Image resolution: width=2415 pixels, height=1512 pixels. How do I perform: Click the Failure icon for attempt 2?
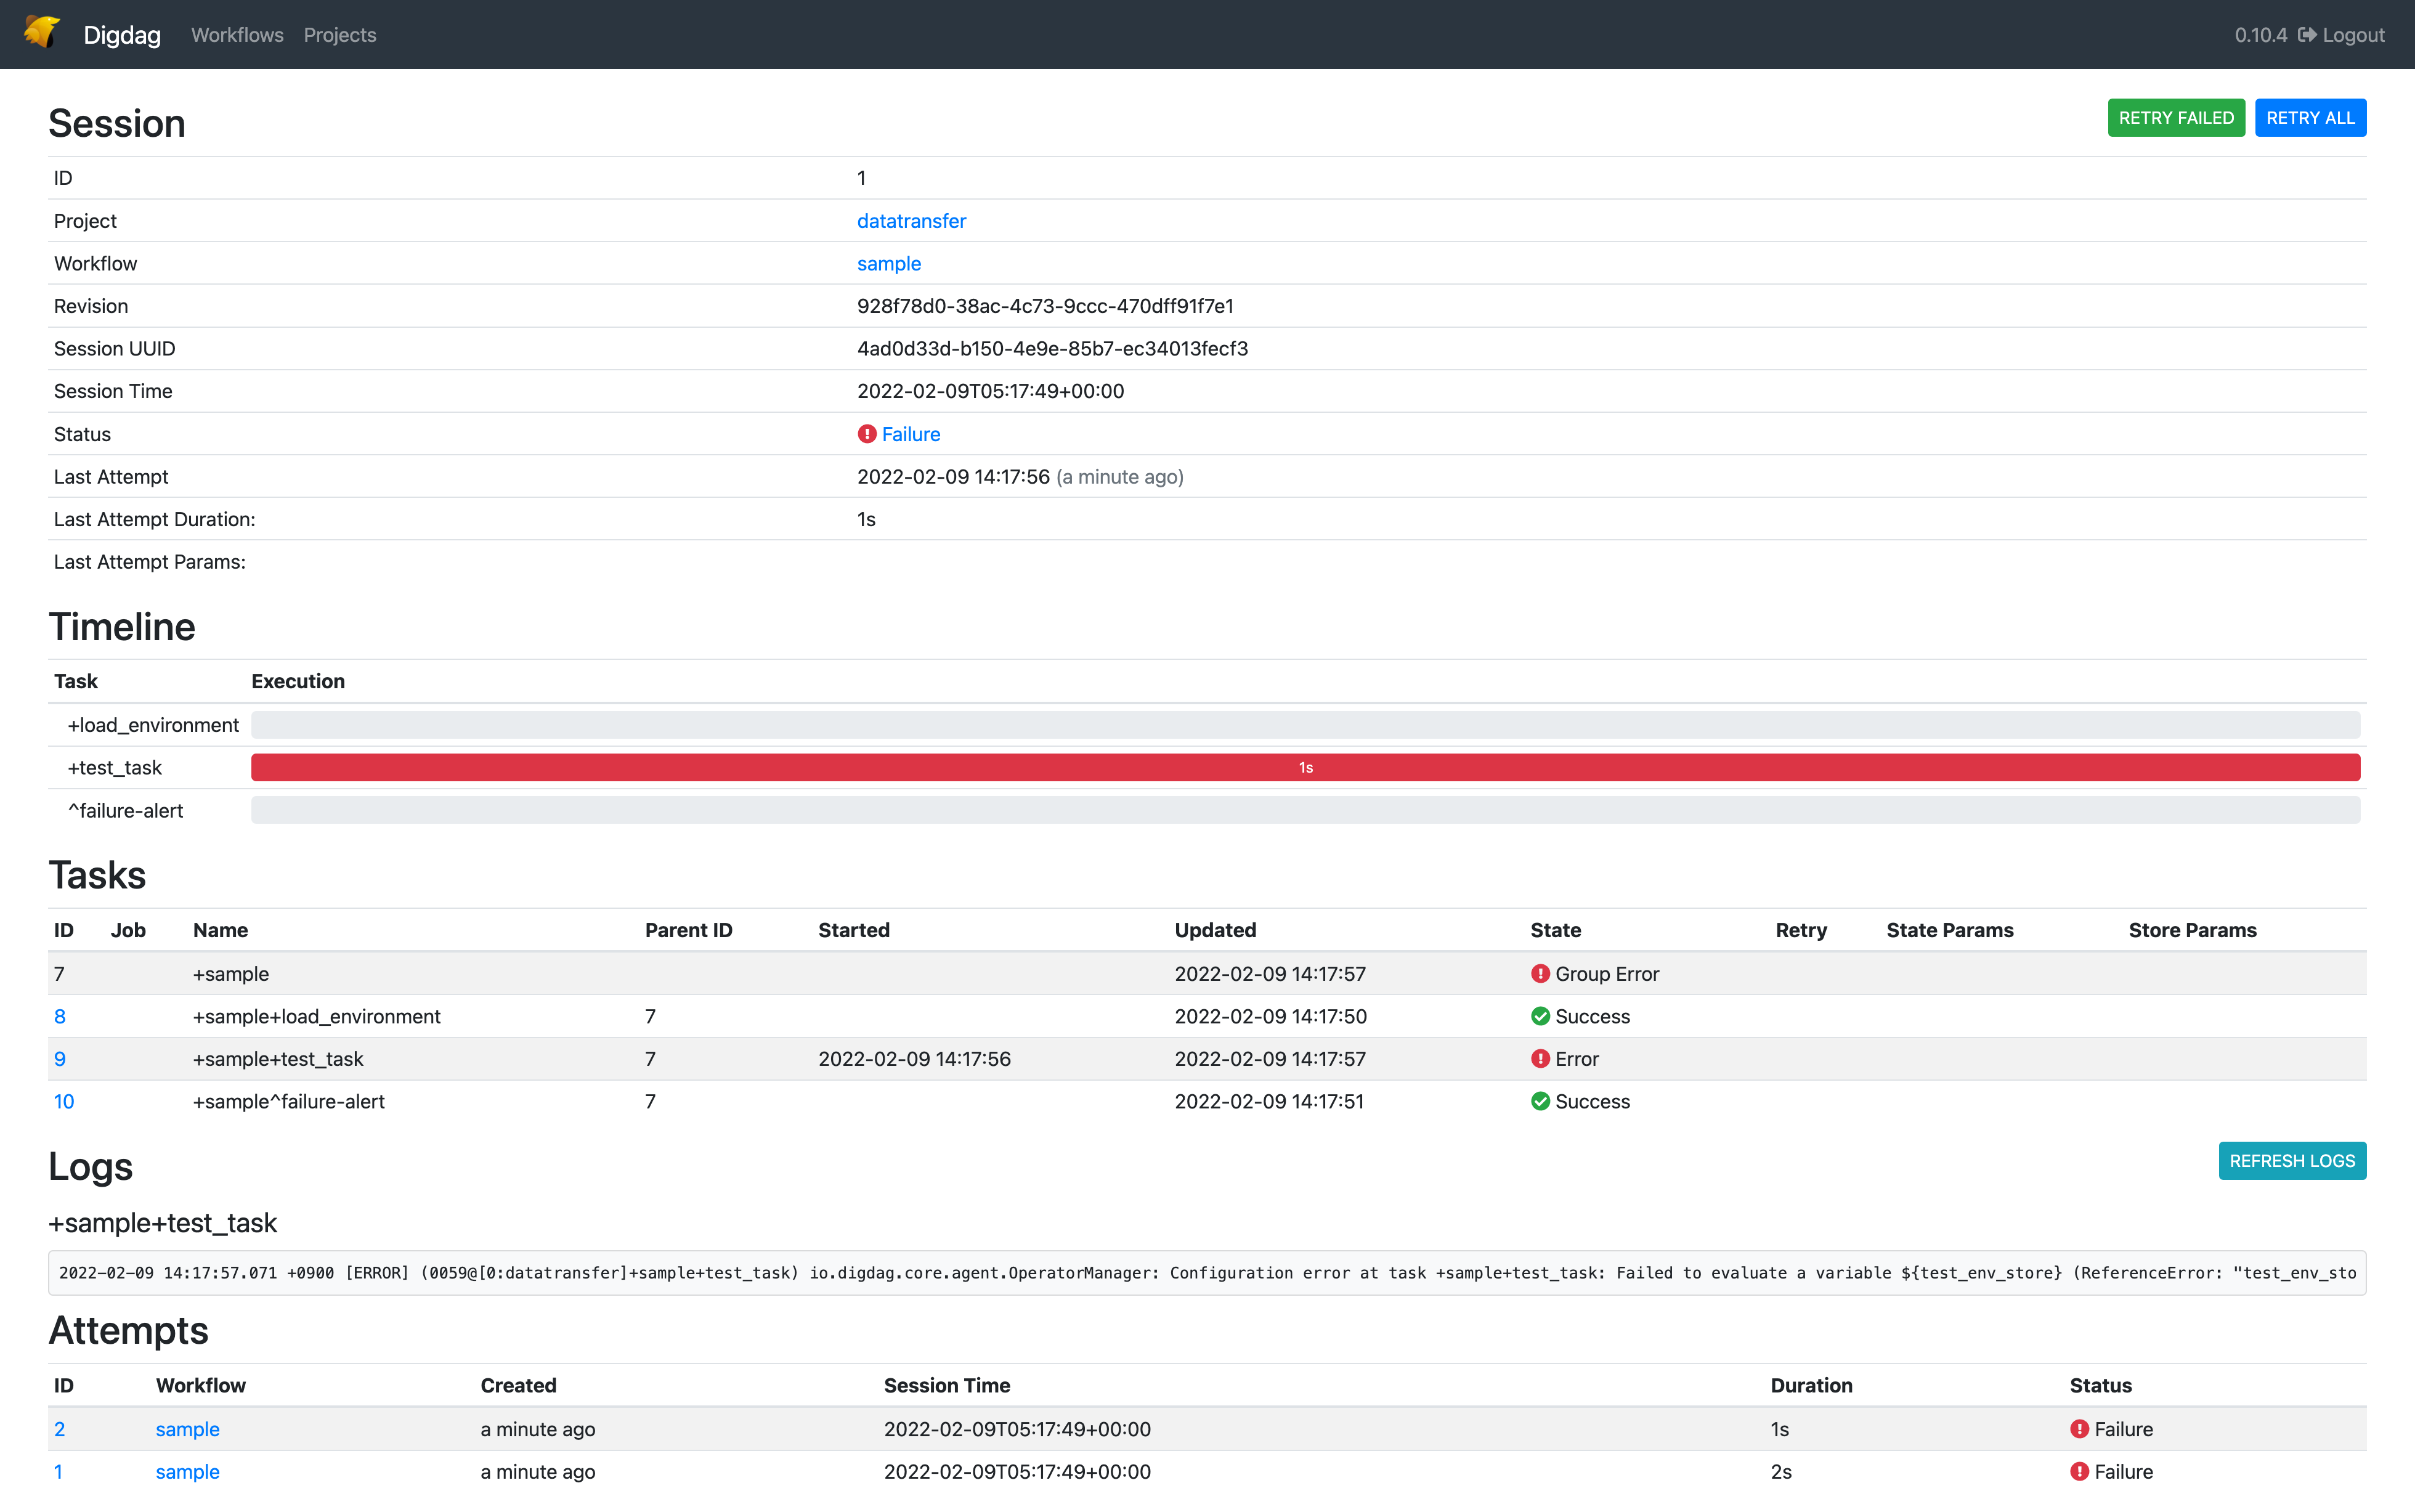click(x=2080, y=1429)
